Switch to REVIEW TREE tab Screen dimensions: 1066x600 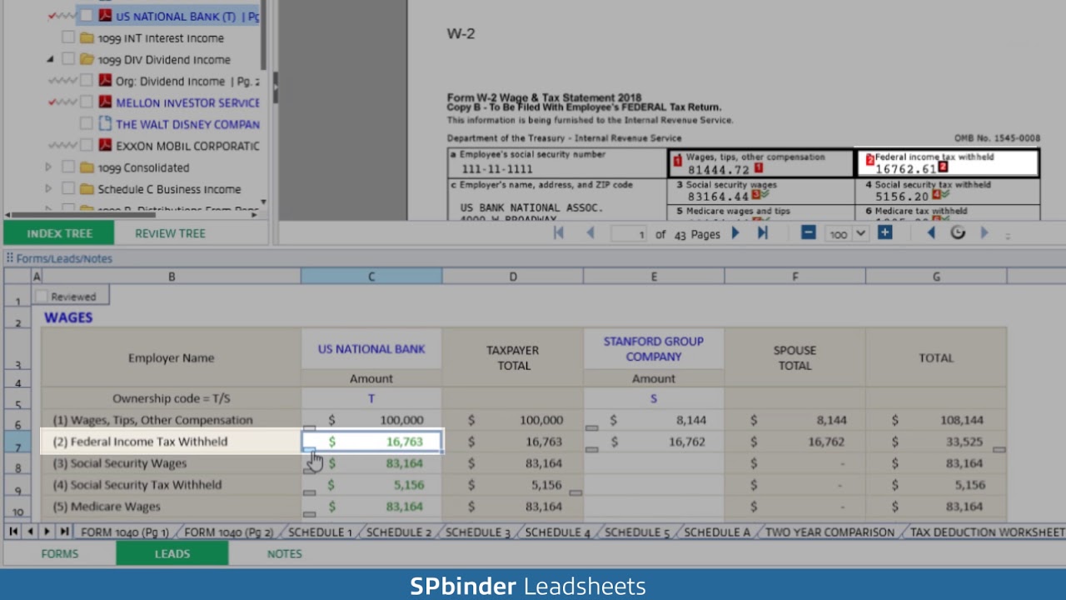(170, 233)
